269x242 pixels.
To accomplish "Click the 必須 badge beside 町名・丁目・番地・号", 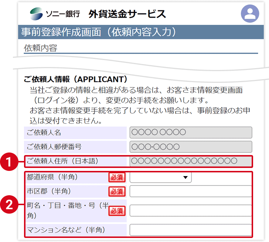I will 117,211.
